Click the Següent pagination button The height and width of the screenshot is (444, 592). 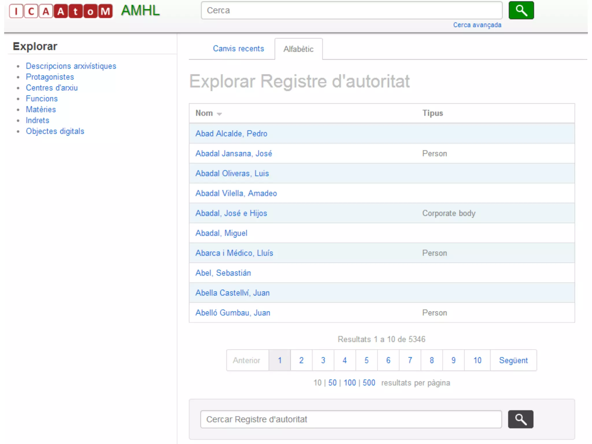(x=513, y=360)
